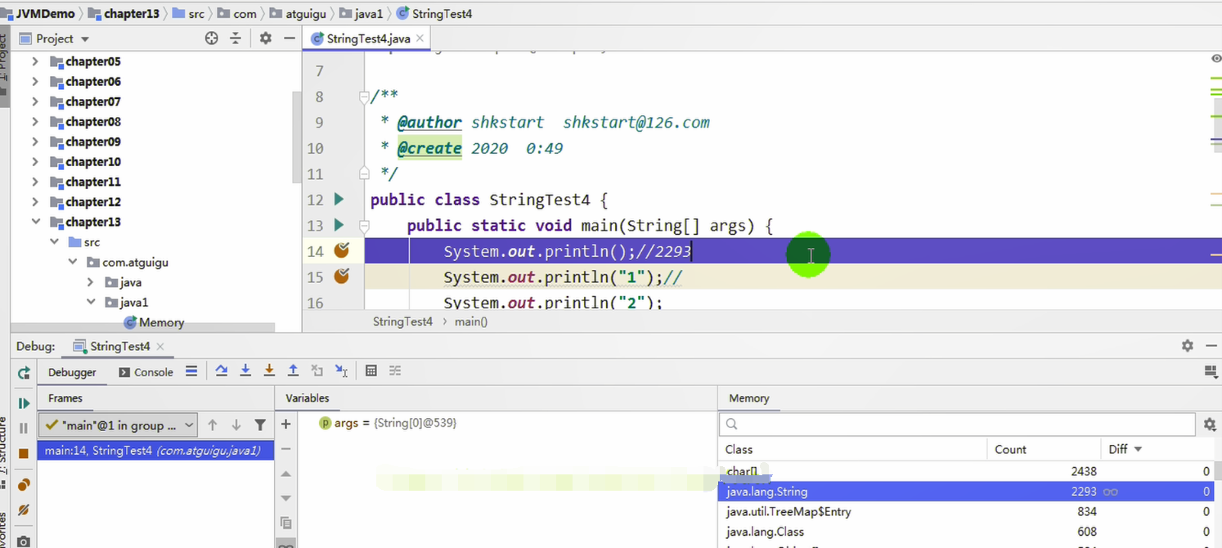Viewport: 1222px width, 548px height.
Task: Select previous frame up arrow
Action: (x=213, y=425)
